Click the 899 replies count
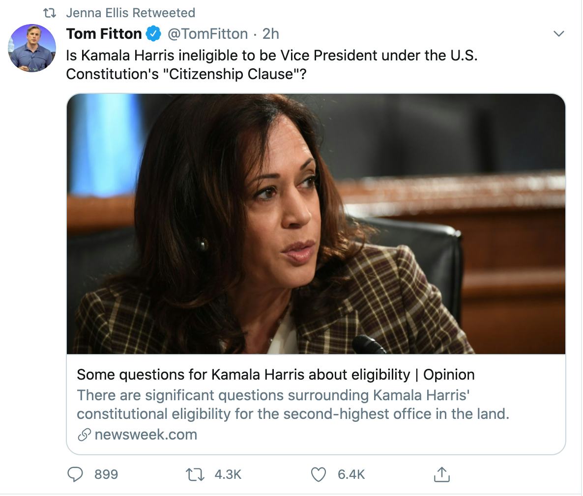 tap(106, 474)
